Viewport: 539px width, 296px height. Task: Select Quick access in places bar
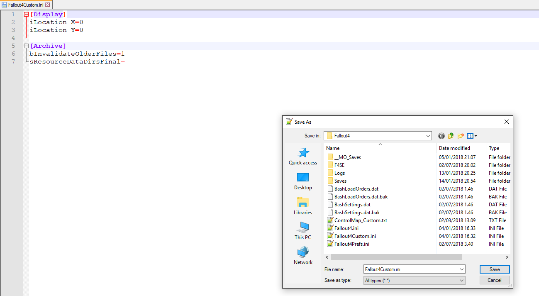303,157
